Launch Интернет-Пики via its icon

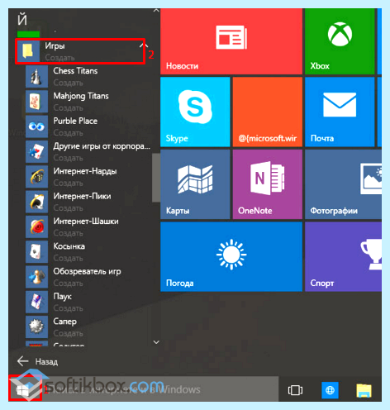coord(36,202)
